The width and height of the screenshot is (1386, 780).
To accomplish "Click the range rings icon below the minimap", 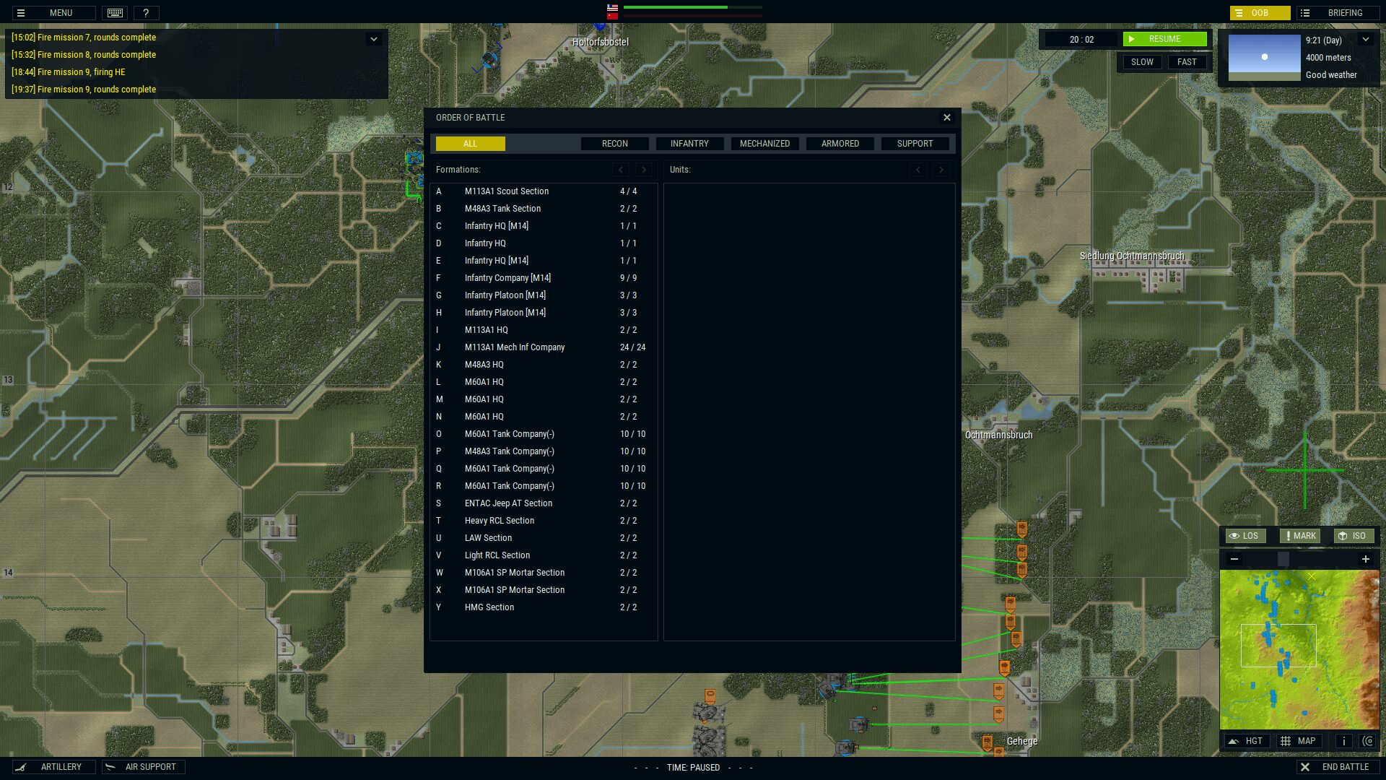I will [x=1368, y=741].
